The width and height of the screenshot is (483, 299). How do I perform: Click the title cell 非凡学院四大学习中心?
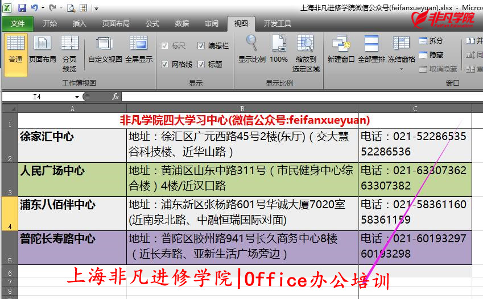[x=245, y=120]
